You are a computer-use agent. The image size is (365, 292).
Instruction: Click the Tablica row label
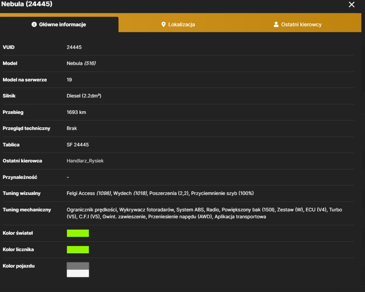(11, 145)
